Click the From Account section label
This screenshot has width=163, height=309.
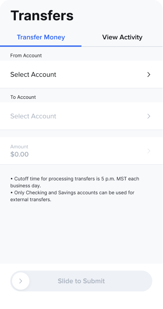26,56
